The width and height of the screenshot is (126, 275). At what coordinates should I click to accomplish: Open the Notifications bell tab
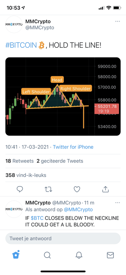coord(79,255)
